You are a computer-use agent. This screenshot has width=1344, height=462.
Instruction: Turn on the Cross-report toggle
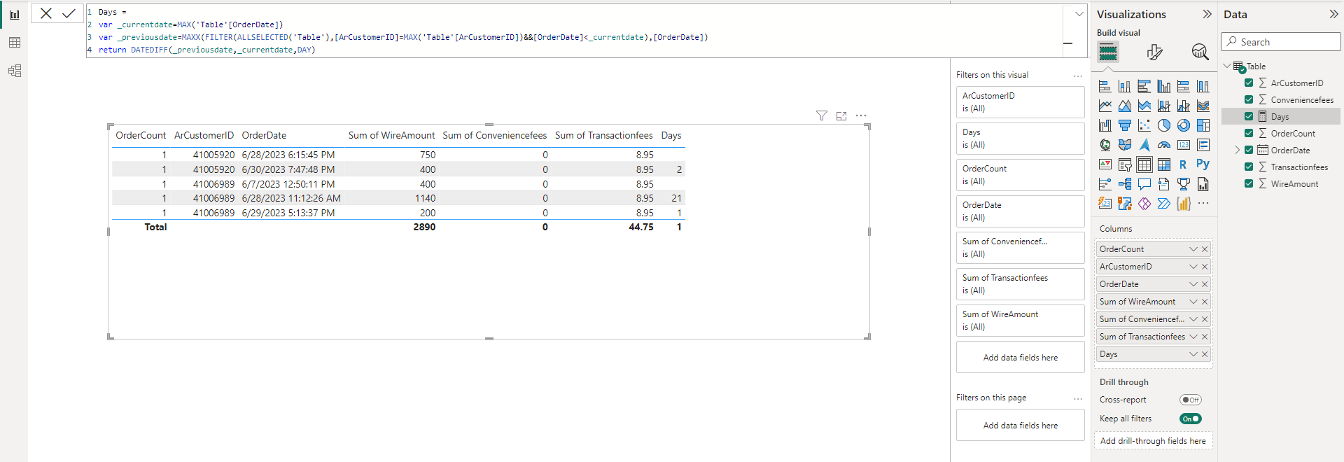click(1190, 400)
